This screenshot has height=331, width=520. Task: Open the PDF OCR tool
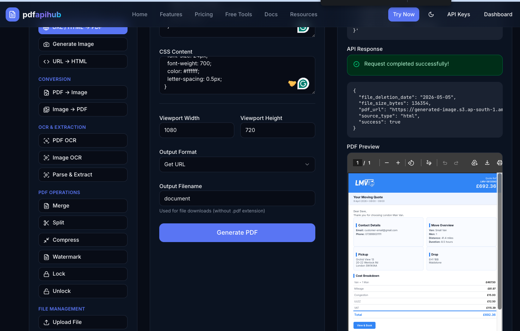click(x=83, y=140)
